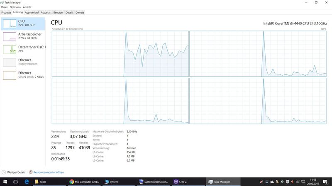Screen dimensions: 332x186
Task: Select CPU mini graph in sidebar
Action: (x=10, y=24)
